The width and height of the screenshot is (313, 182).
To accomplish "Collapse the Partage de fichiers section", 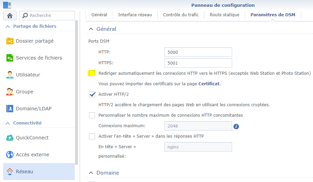I will 8,26.
